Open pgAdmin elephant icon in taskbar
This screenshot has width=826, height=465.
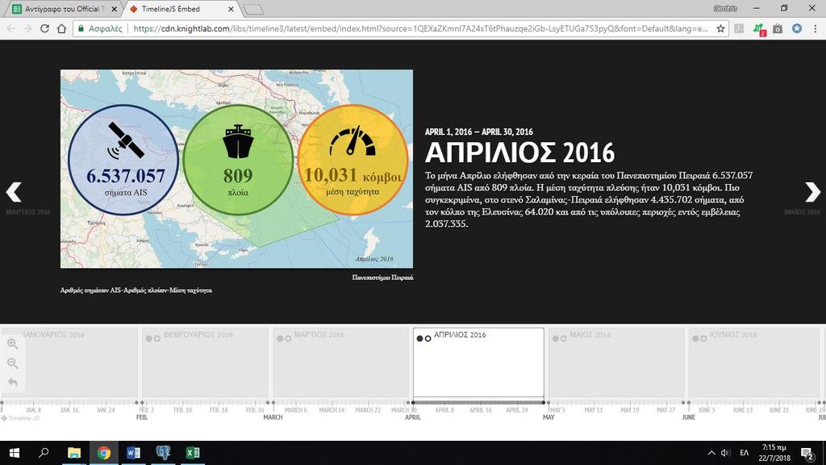click(163, 453)
